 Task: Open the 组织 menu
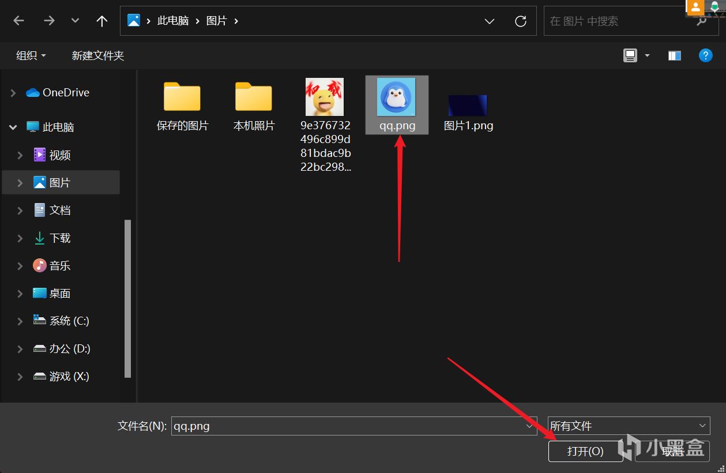point(31,55)
